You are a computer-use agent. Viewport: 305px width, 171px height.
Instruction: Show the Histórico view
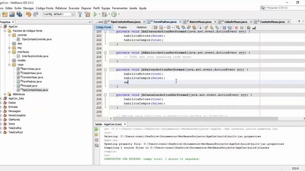point(142,28)
